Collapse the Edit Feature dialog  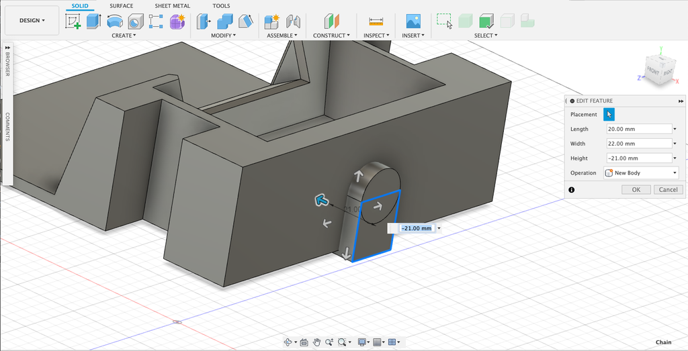click(x=571, y=101)
